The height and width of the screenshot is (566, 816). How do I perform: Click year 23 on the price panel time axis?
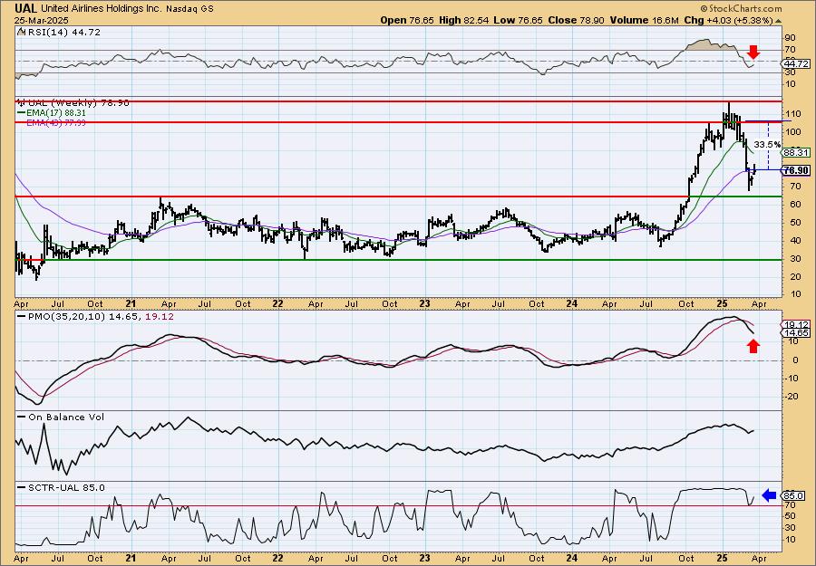(x=425, y=303)
